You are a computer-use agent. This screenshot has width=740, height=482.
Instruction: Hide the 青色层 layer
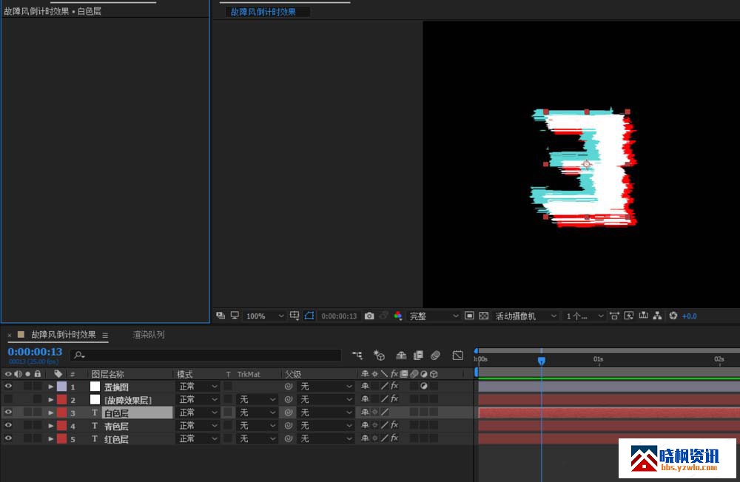8,425
